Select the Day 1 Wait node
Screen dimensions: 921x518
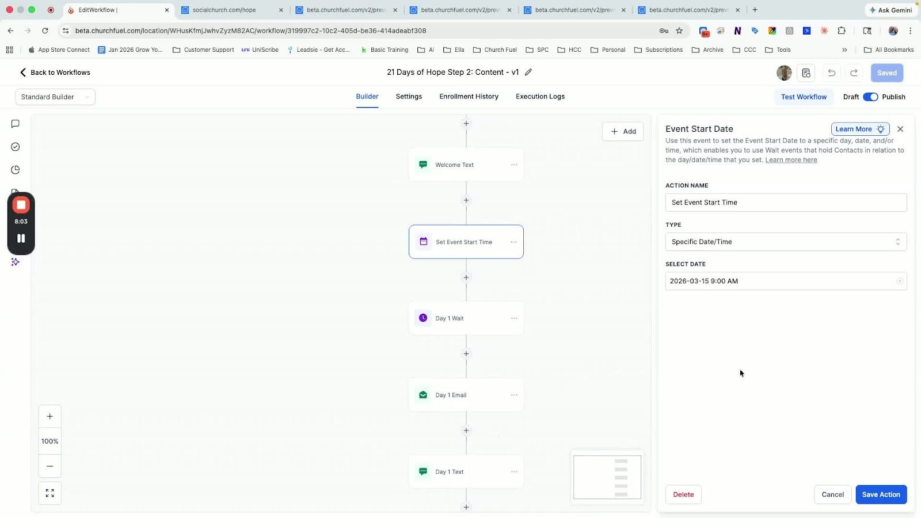click(x=466, y=318)
